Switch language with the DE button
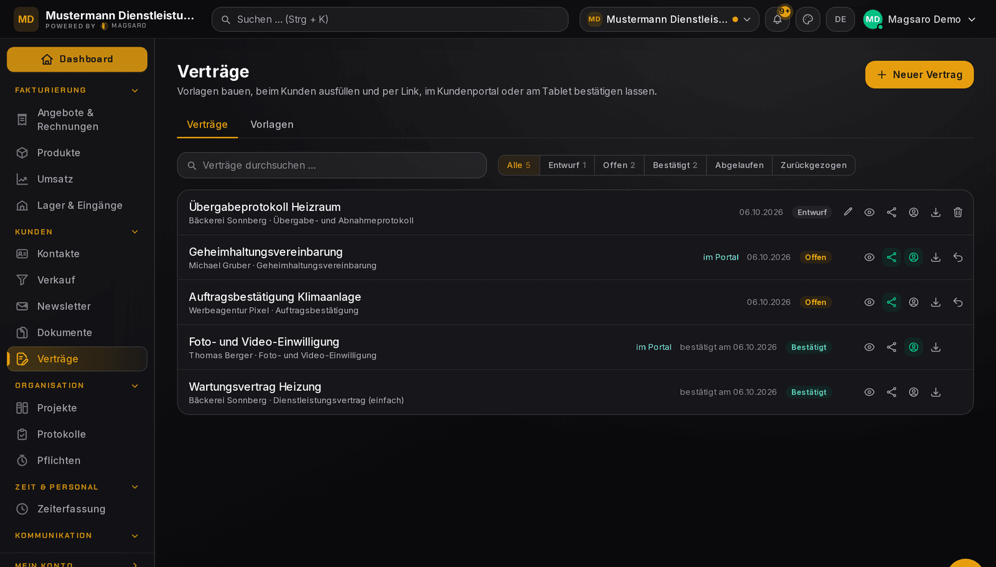Screen dimensions: 996x567 click(840, 19)
